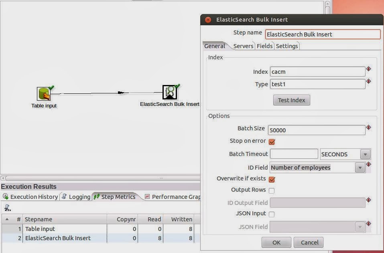Click the sleeping sort icon in Step Metrics
This screenshot has height=253, width=384.
click(8, 207)
